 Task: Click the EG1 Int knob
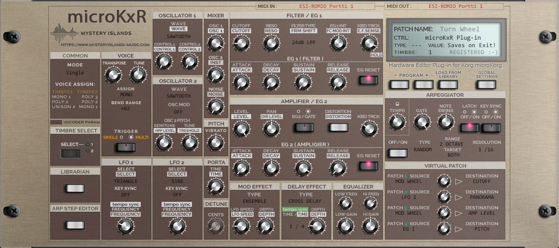pyautogui.click(x=338, y=43)
